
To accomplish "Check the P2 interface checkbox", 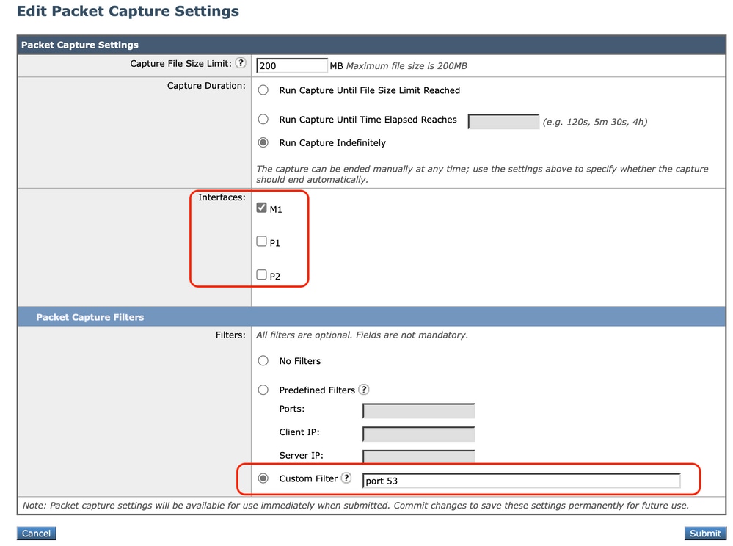I will (x=261, y=274).
